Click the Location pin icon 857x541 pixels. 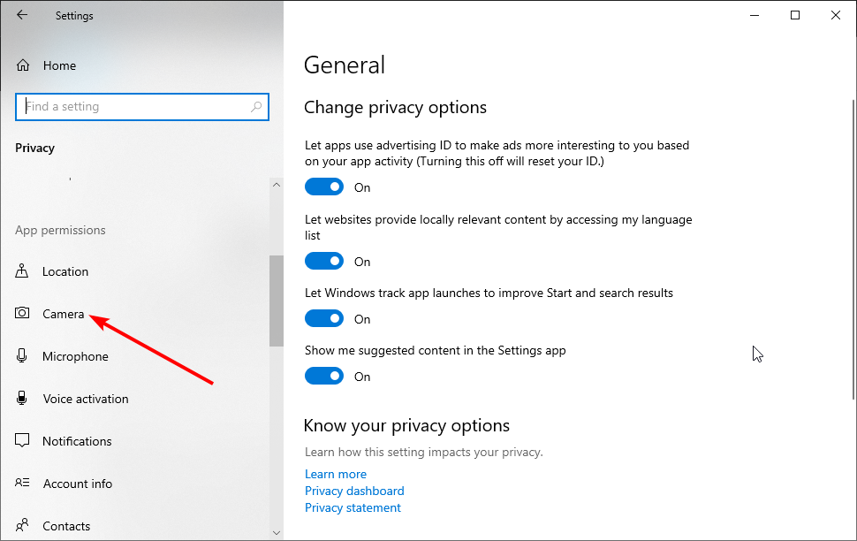pyautogui.click(x=23, y=271)
